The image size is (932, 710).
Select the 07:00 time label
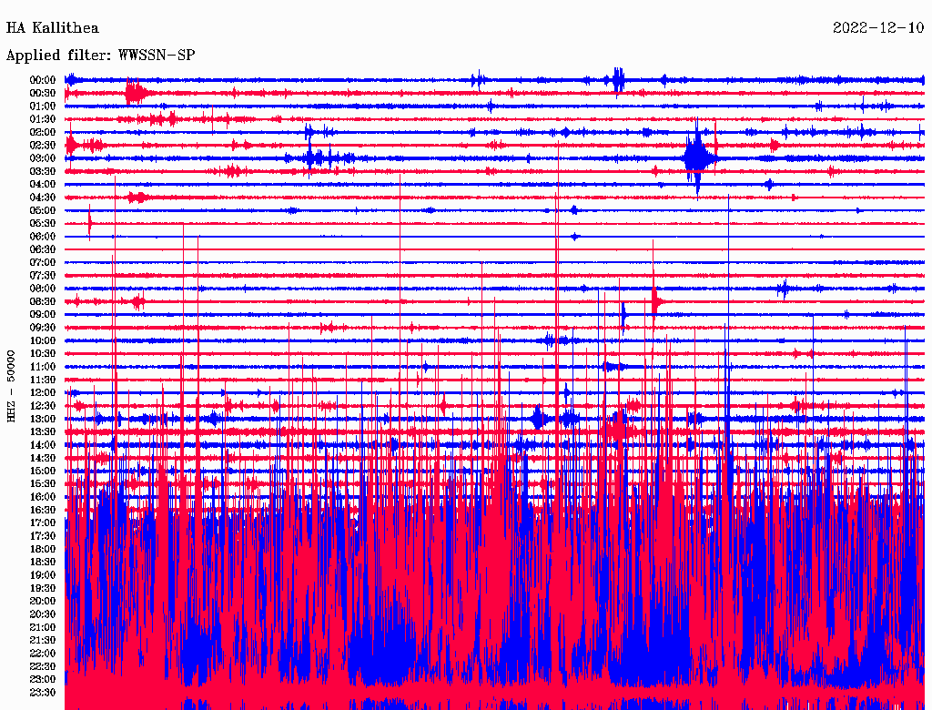(43, 262)
